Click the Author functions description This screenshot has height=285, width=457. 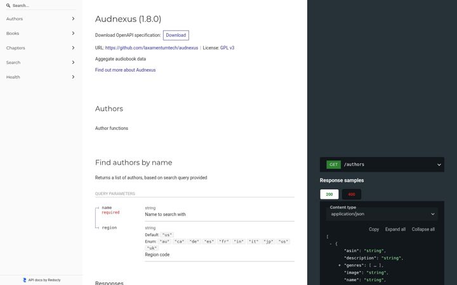tap(111, 128)
